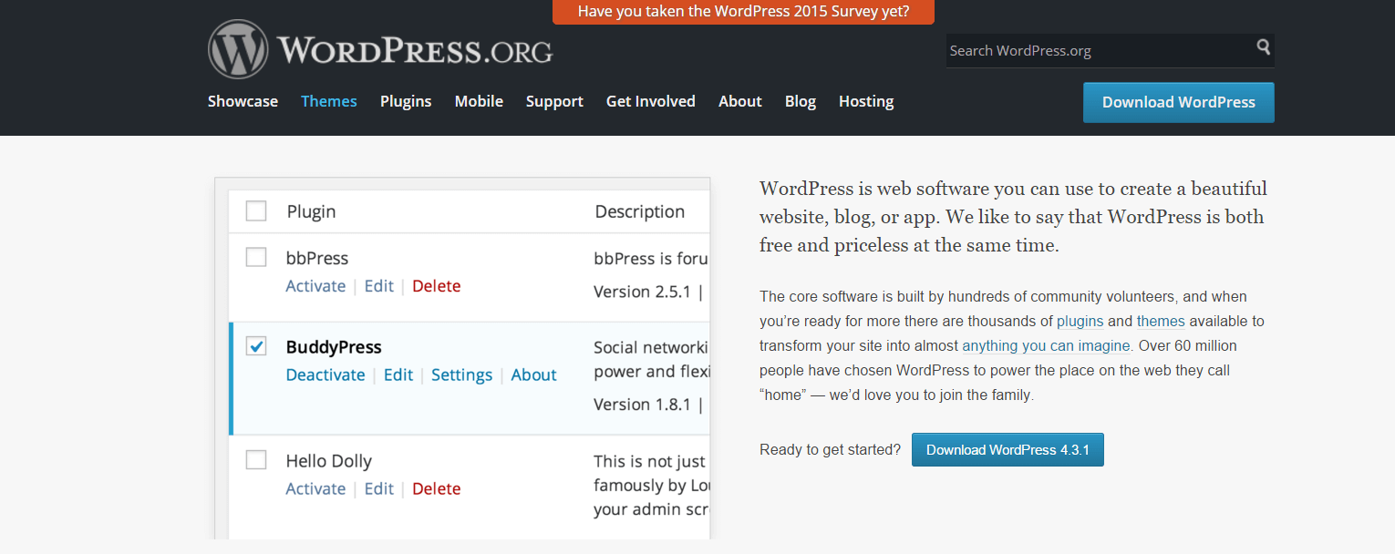Select Mobile in the navigation bar

click(x=479, y=101)
